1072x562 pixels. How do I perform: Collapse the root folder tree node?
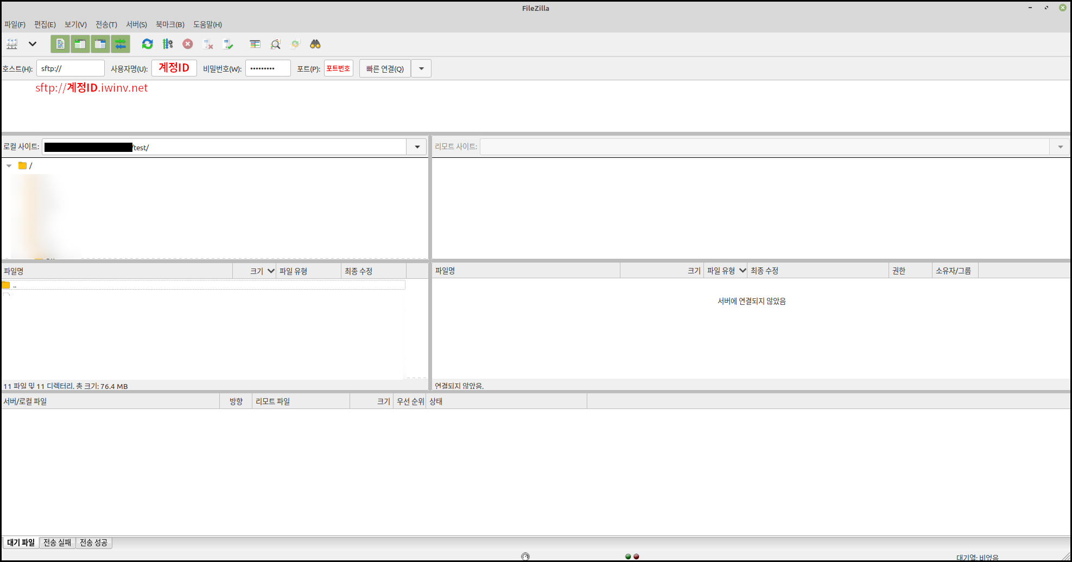tap(9, 166)
